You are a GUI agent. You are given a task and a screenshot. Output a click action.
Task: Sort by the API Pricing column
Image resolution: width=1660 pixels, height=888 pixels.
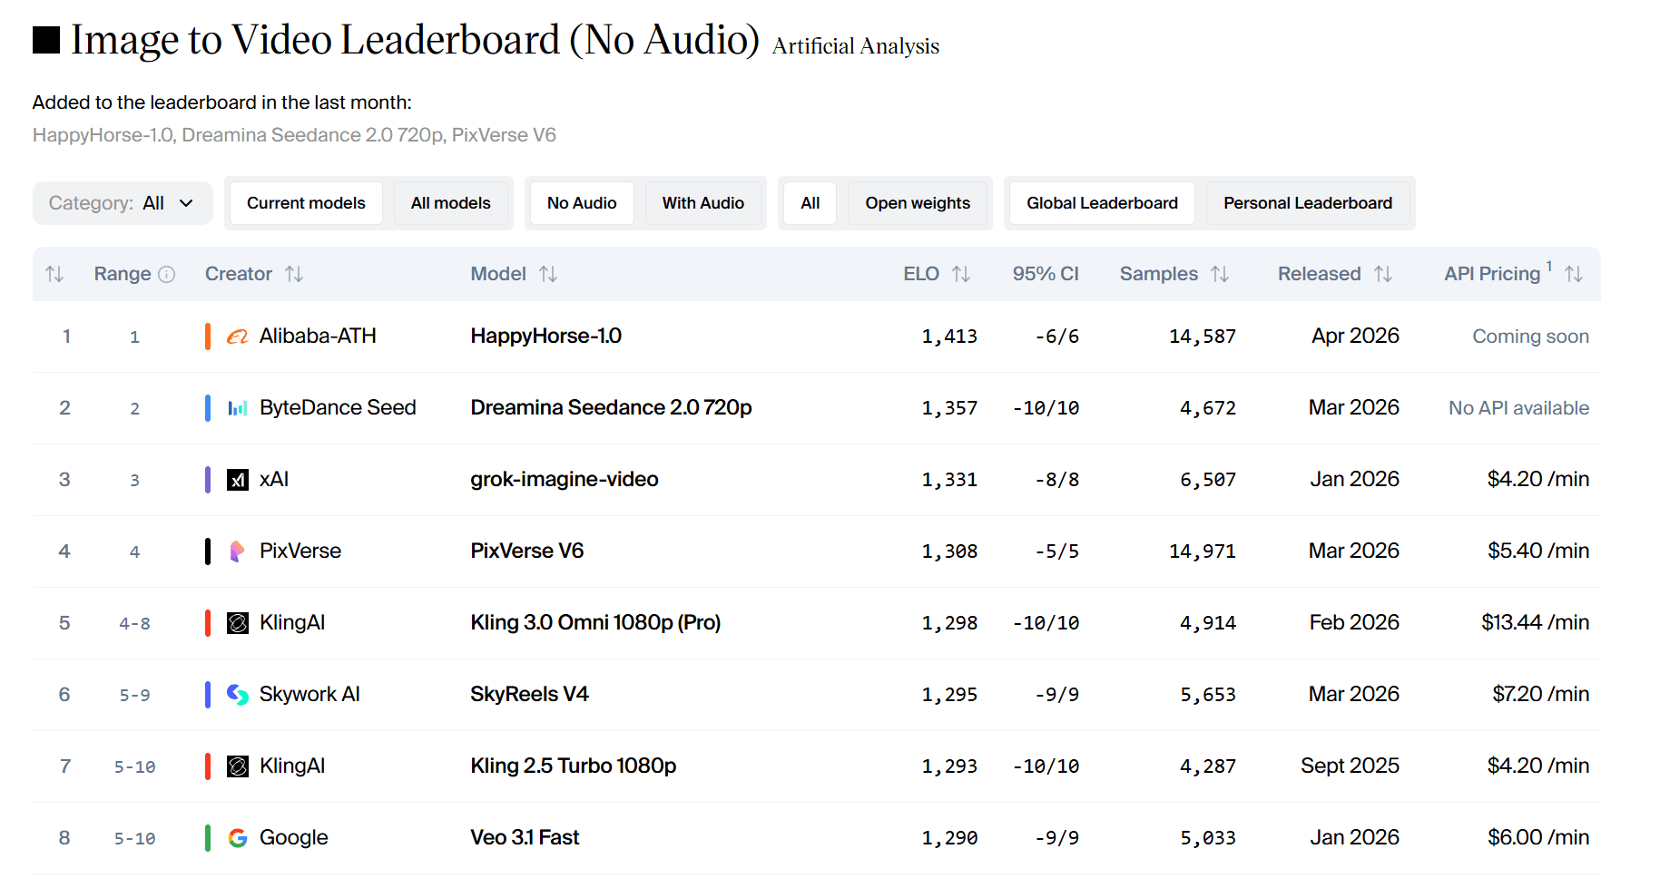(x=1574, y=274)
